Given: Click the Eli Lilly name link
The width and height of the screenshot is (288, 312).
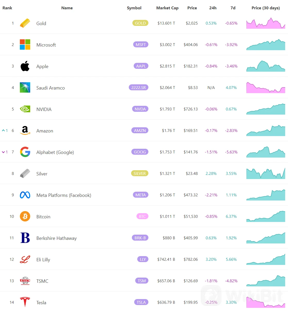Looking at the screenshot, I should point(43,260).
